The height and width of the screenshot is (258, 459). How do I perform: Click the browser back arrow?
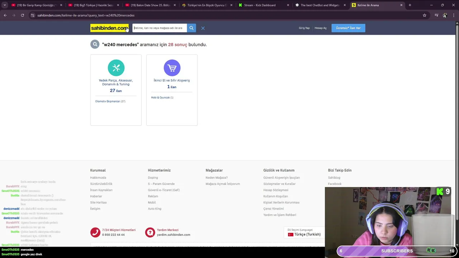(5, 15)
